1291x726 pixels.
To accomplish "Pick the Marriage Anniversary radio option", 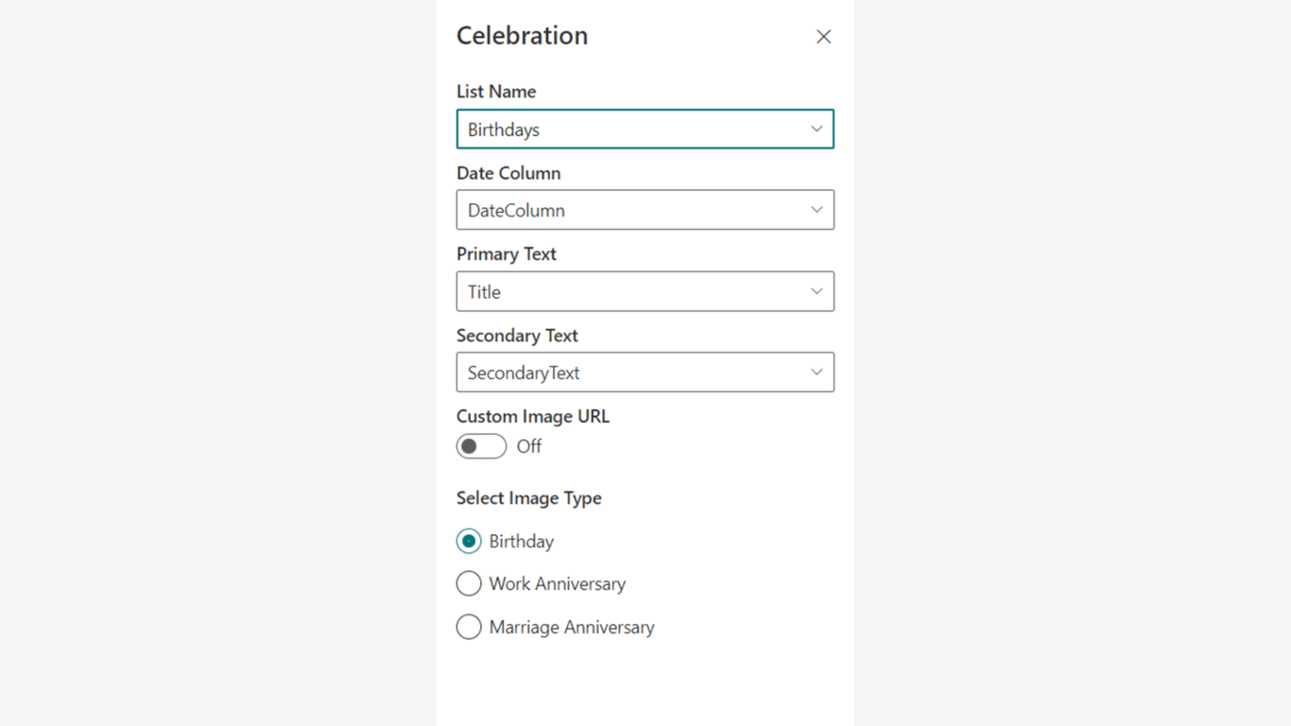I will (469, 627).
